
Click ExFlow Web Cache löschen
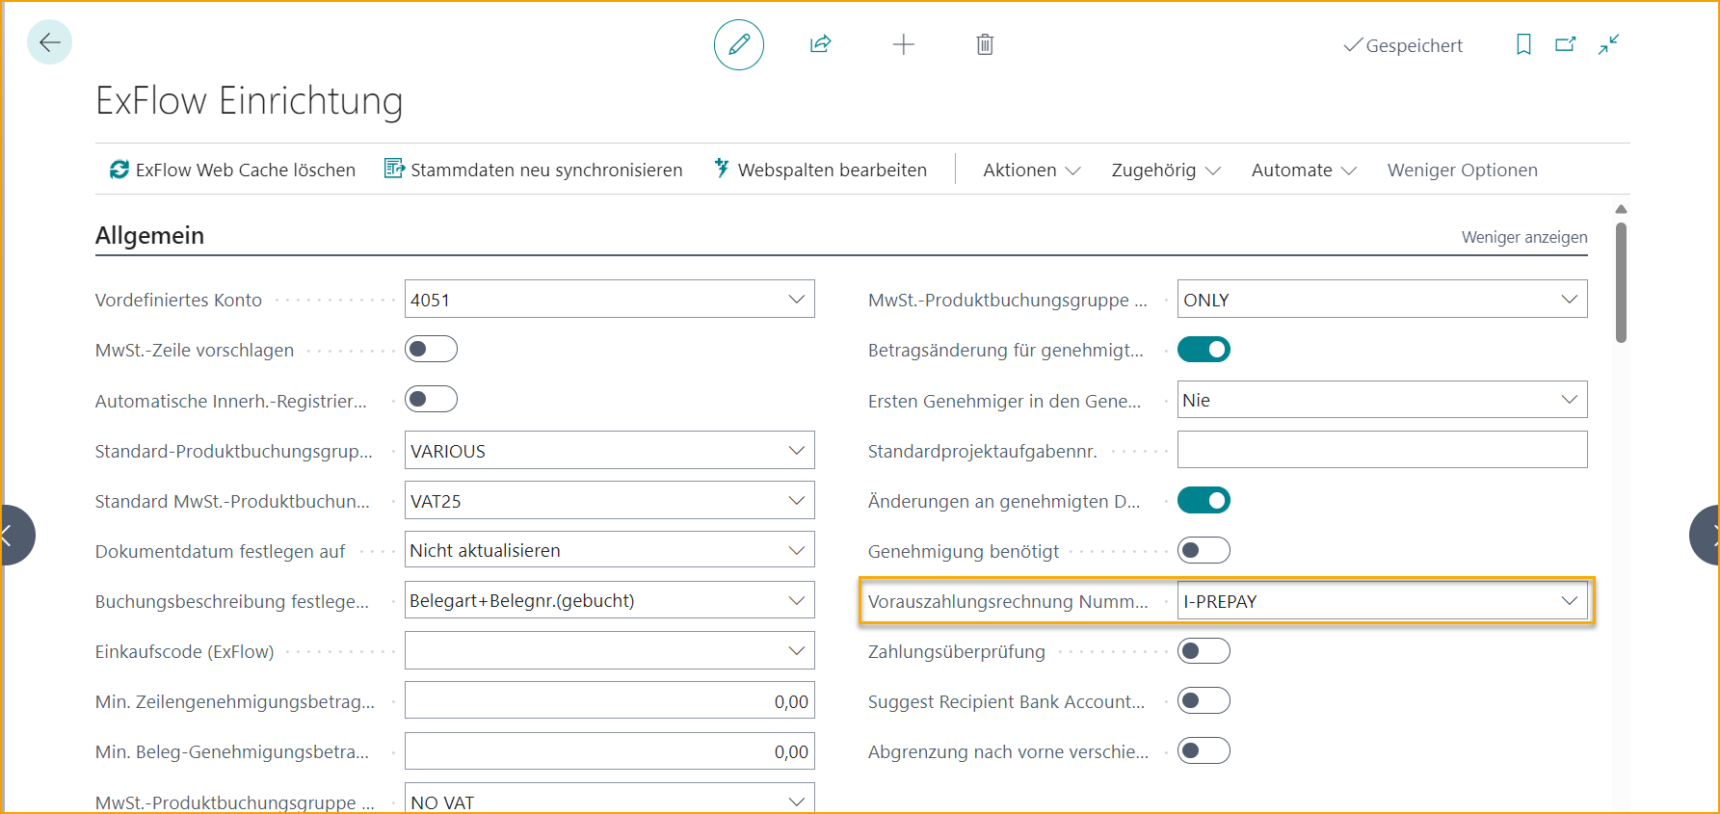coord(232,171)
